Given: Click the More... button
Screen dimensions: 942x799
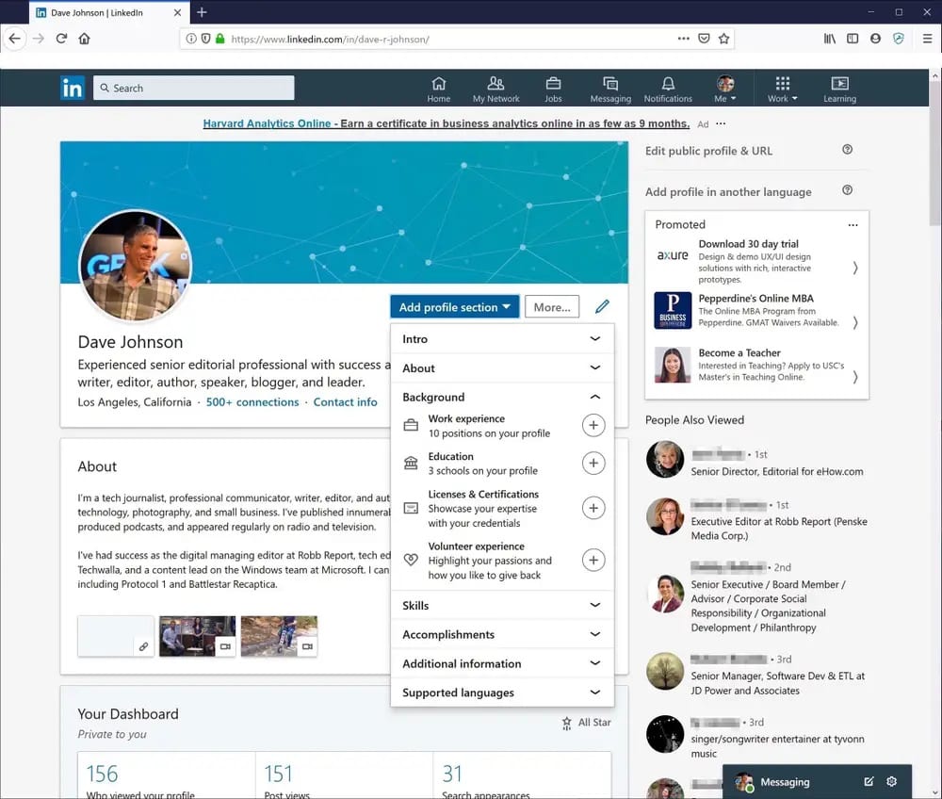Looking at the screenshot, I should [x=551, y=307].
